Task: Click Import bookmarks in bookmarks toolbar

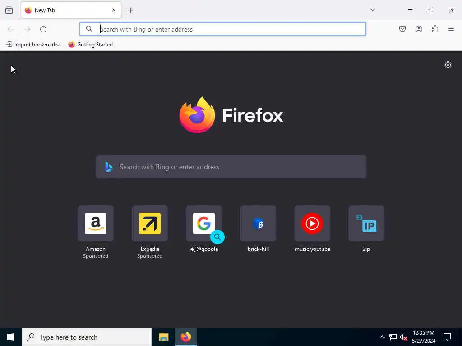Action: [34, 45]
